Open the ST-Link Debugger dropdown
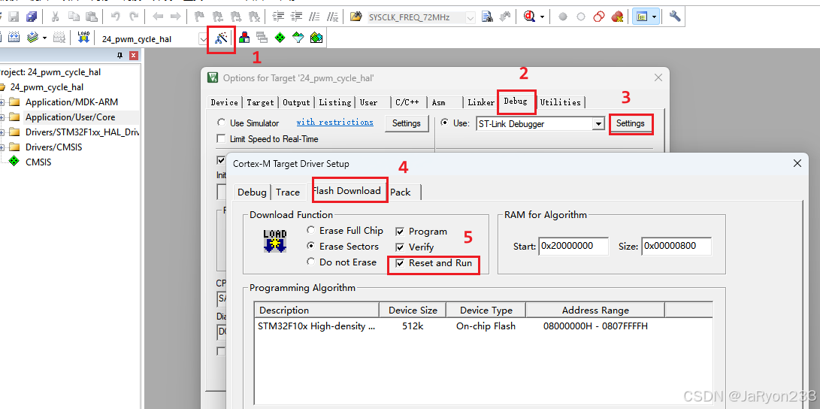Screen dimensions: 820x409 coord(598,124)
